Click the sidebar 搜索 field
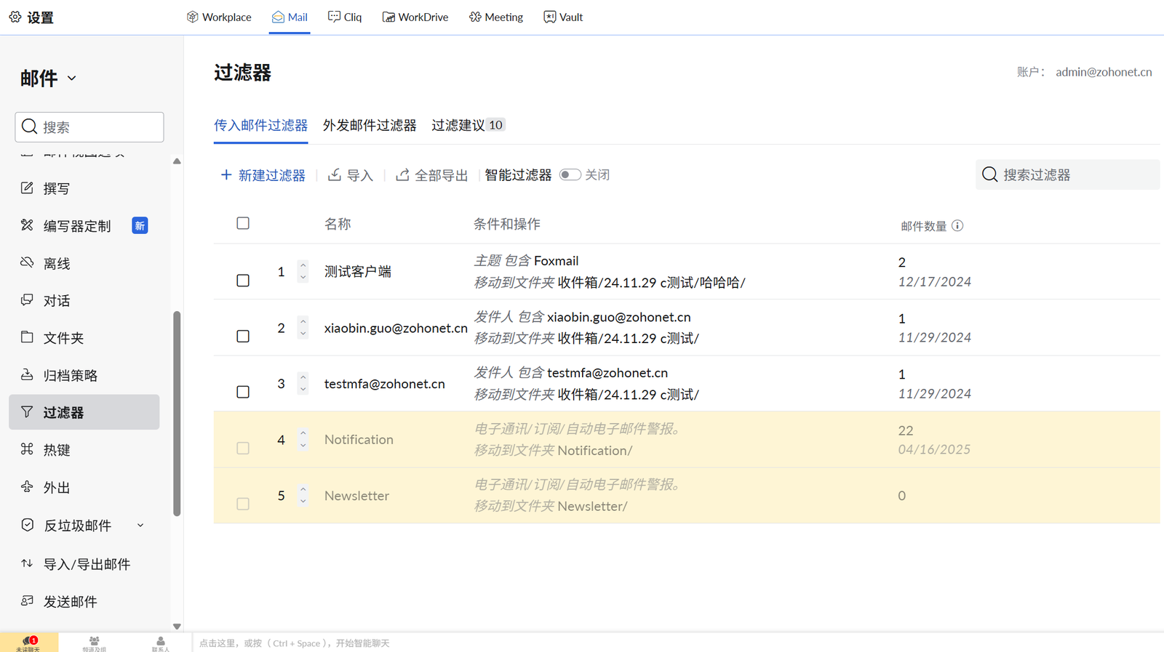Screen dimensions: 1164x652 [x=89, y=127]
